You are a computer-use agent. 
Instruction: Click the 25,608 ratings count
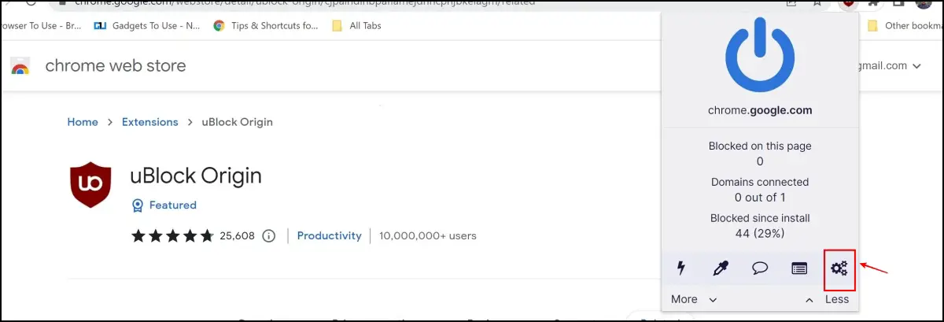tap(236, 235)
